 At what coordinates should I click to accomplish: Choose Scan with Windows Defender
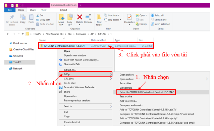80,87
